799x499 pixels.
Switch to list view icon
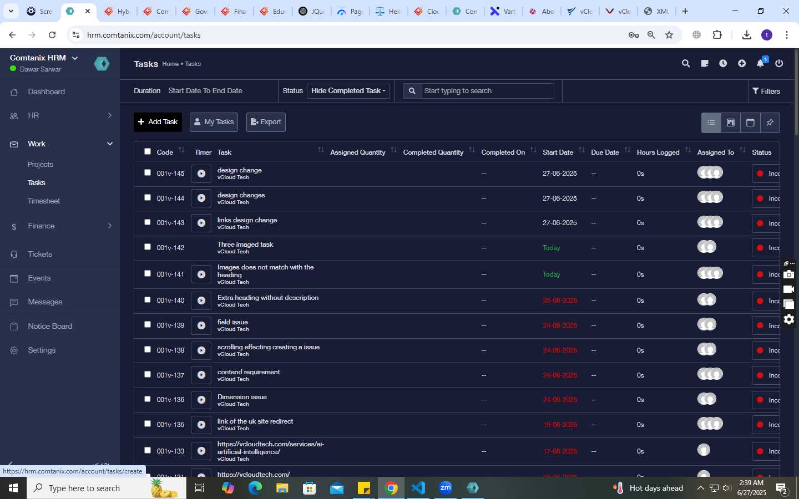[x=711, y=123]
